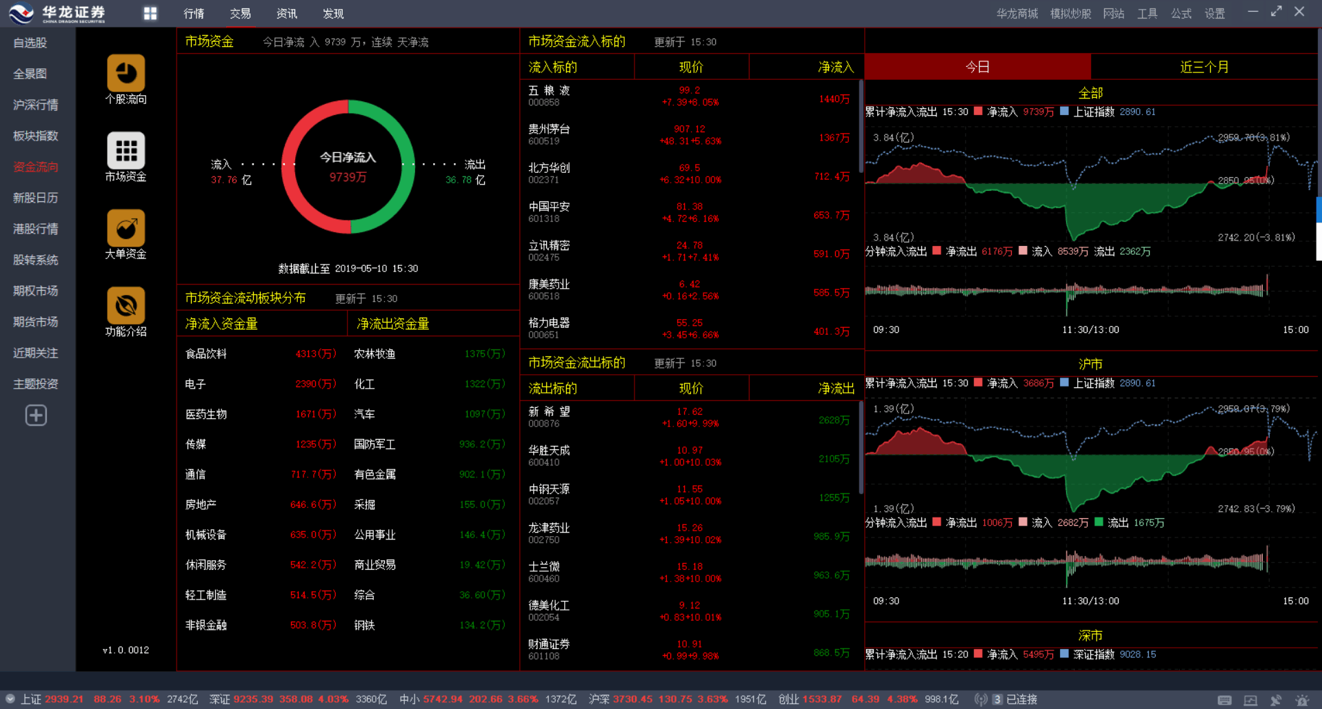Open the 公式 menu

[1181, 13]
